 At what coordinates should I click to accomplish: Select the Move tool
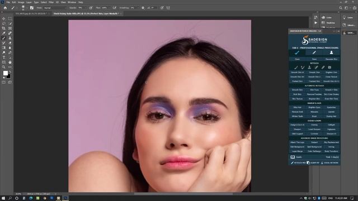(4, 18)
